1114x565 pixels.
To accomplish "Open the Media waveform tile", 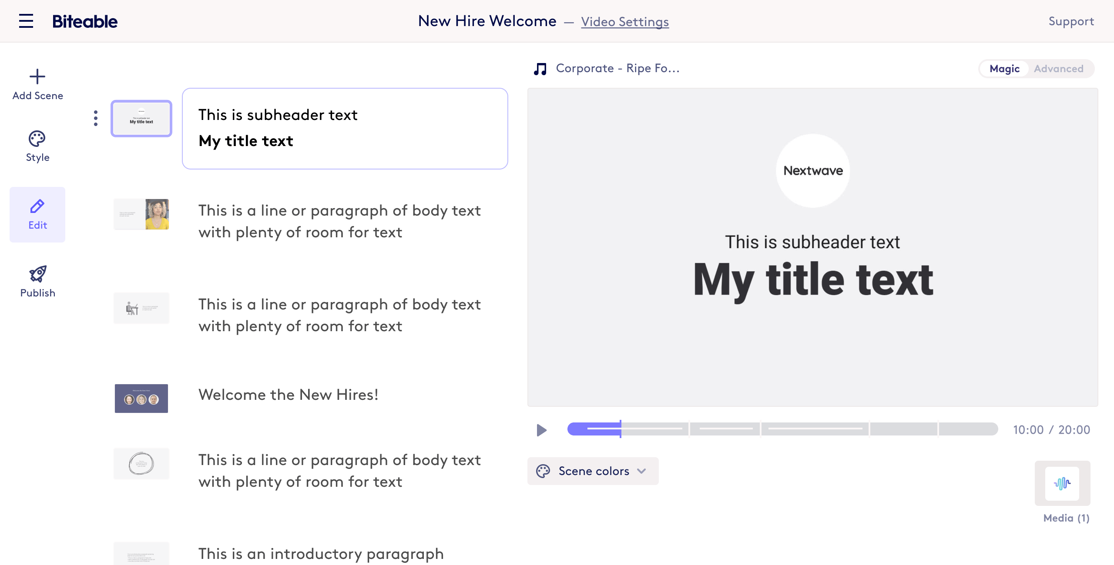I will pos(1062,483).
